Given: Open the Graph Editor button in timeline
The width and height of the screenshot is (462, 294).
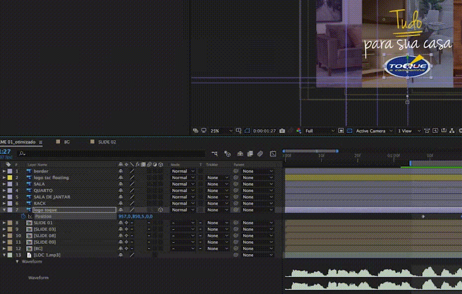Looking at the screenshot, I should tap(273, 154).
